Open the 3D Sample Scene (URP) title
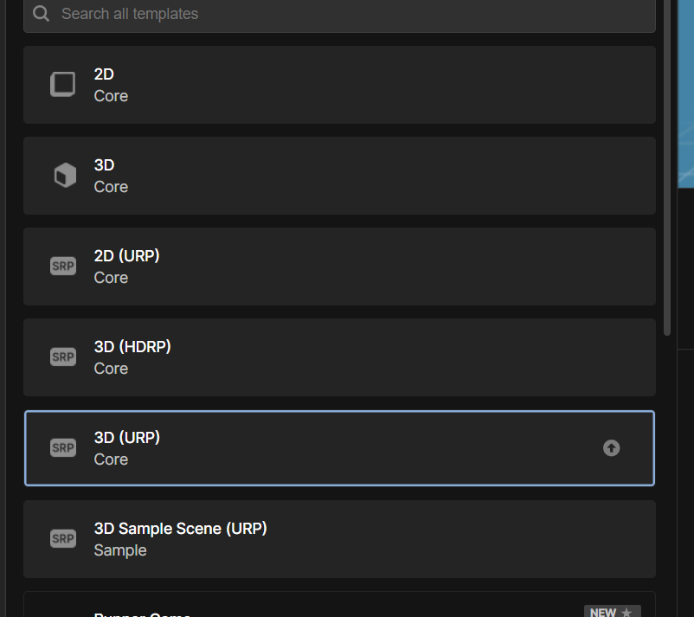 pyautogui.click(x=180, y=529)
